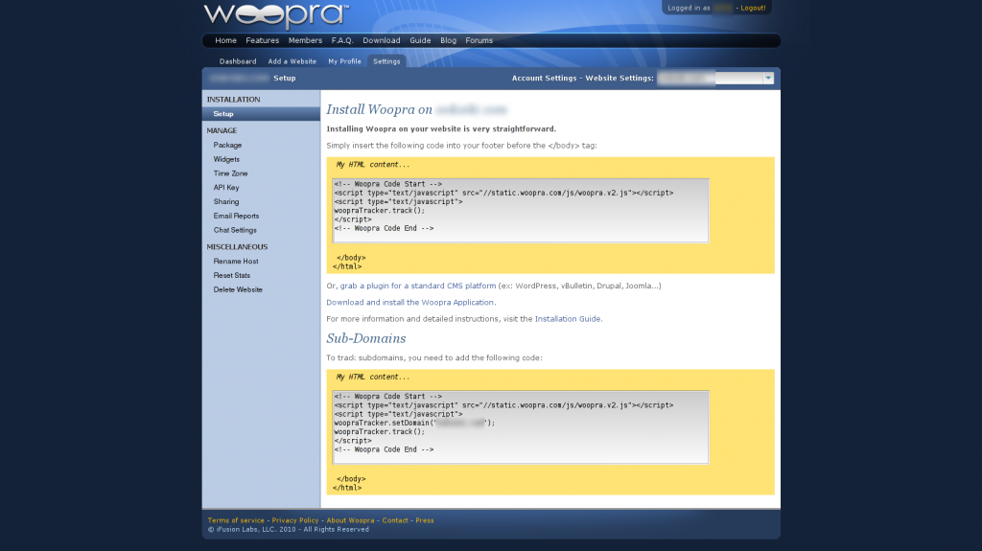The image size is (982, 551).
Task: Open Terms of service footer link
Action: [x=236, y=520]
